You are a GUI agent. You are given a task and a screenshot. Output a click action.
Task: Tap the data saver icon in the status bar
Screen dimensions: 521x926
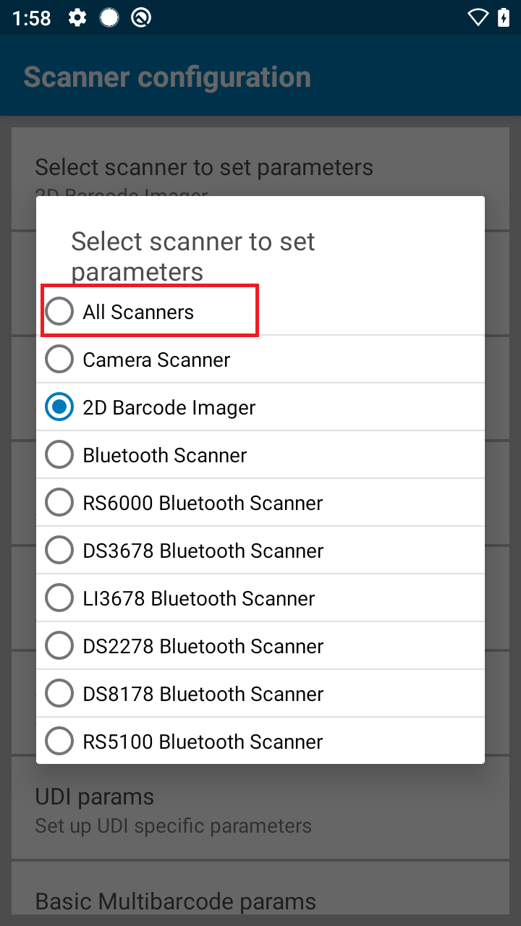tap(142, 17)
